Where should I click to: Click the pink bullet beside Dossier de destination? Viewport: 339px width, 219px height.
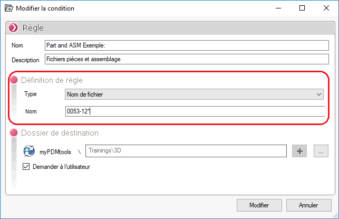pyautogui.click(x=14, y=133)
